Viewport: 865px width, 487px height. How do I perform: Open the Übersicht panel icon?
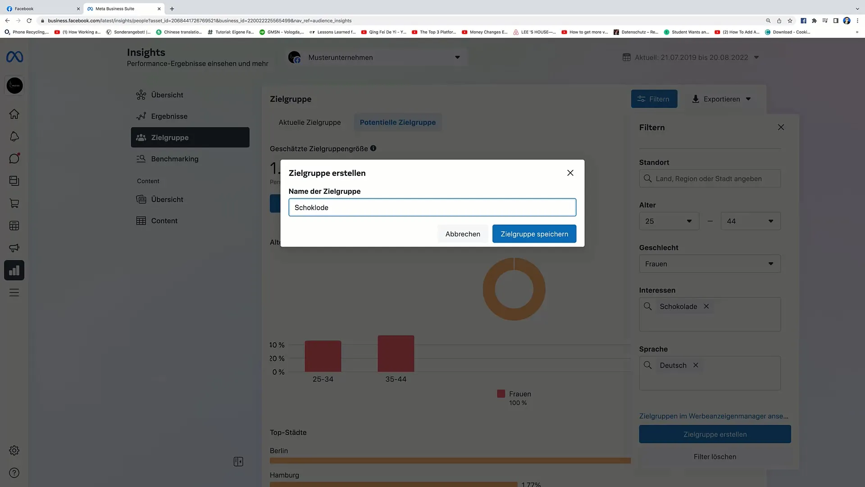[141, 95]
